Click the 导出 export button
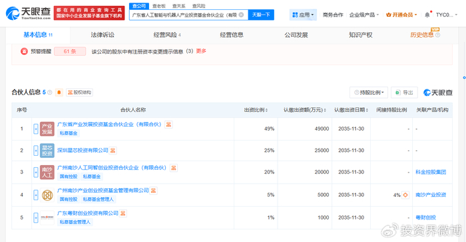 [404, 93]
